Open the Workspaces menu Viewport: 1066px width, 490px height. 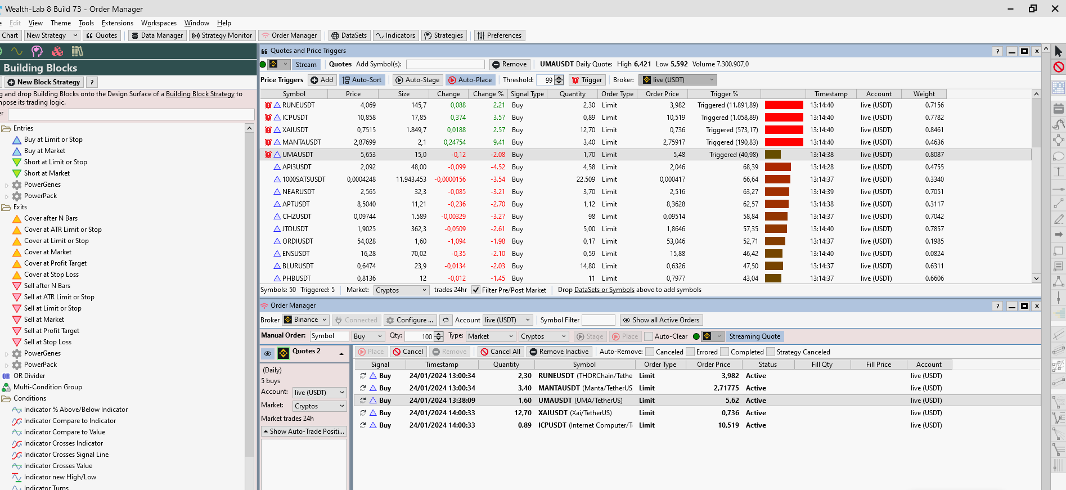(159, 23)
